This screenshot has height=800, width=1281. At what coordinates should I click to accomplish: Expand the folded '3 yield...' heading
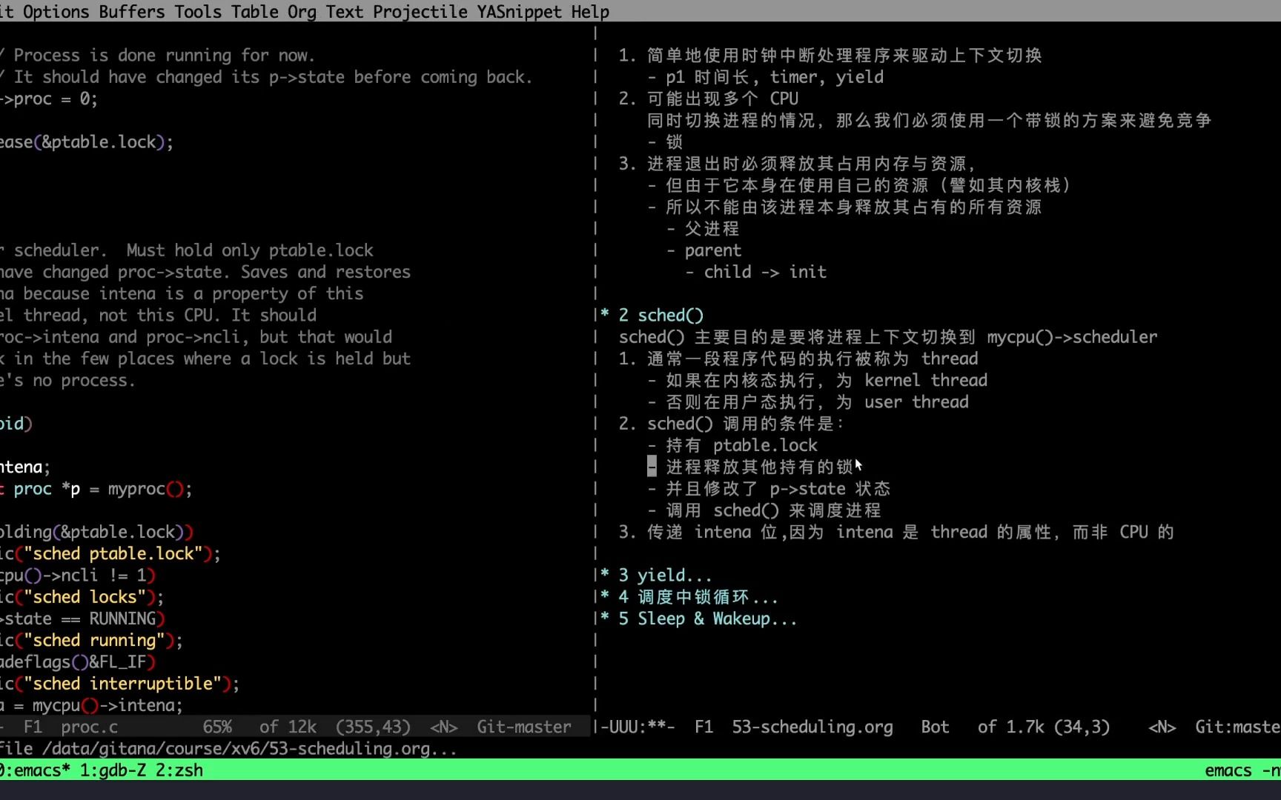(x=665, y=576)
